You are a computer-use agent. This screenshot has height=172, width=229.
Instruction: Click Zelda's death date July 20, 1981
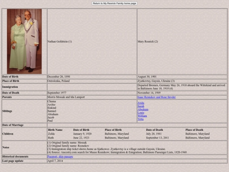154,134
